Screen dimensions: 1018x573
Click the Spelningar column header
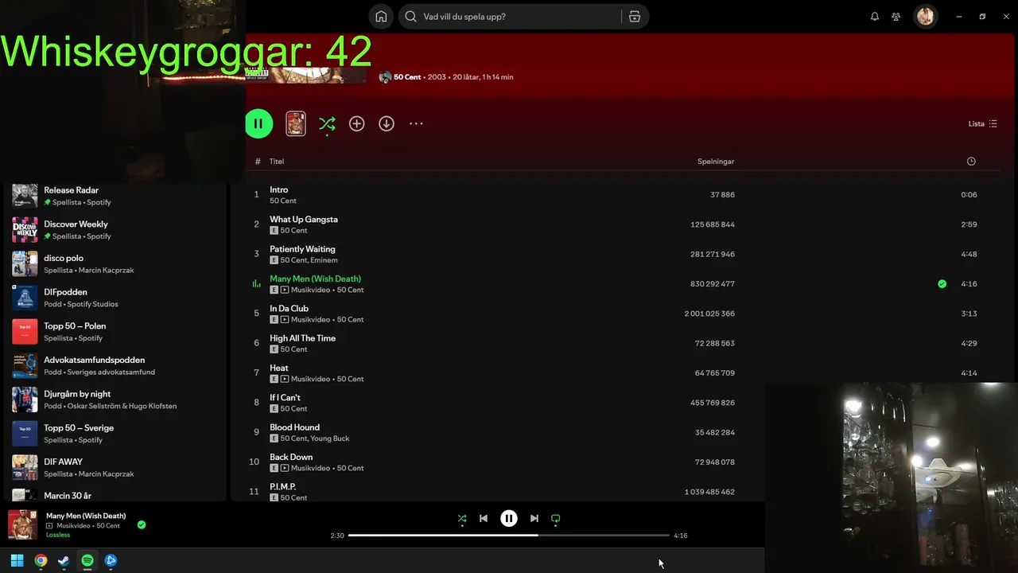pos(716,162)
